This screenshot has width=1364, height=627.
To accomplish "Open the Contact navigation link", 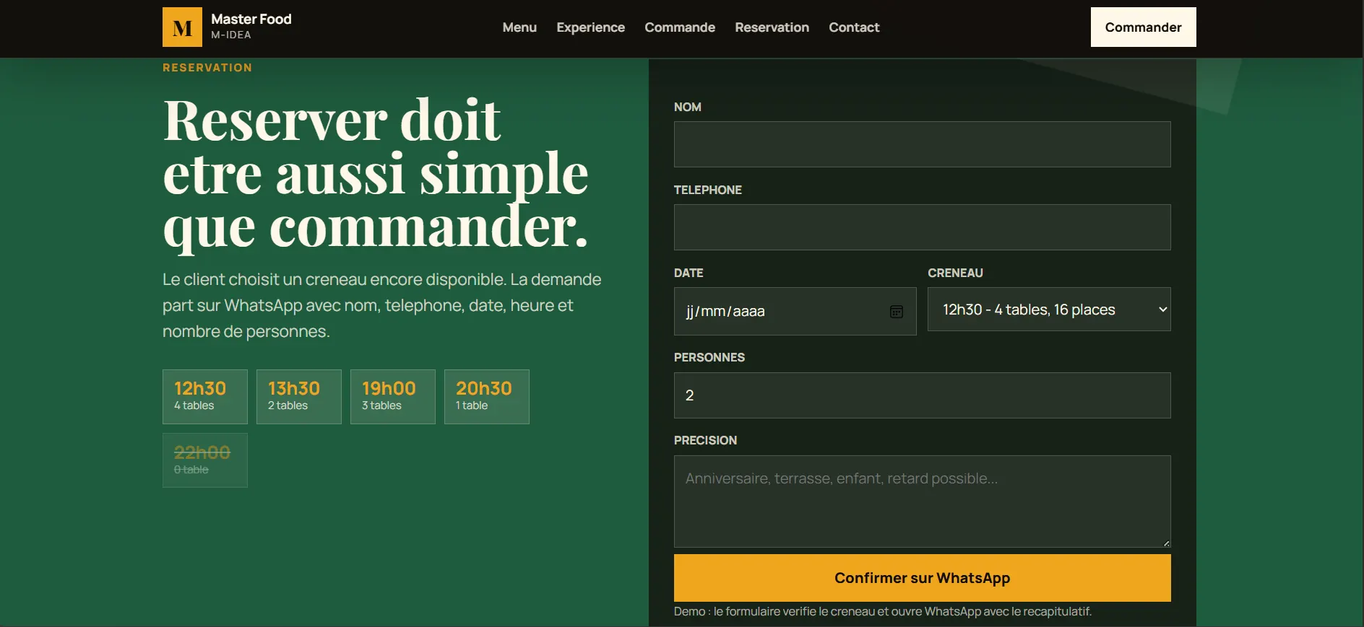I will tap(854, 27).
